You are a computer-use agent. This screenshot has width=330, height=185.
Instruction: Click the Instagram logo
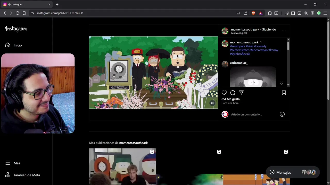(x=16, y=29)
